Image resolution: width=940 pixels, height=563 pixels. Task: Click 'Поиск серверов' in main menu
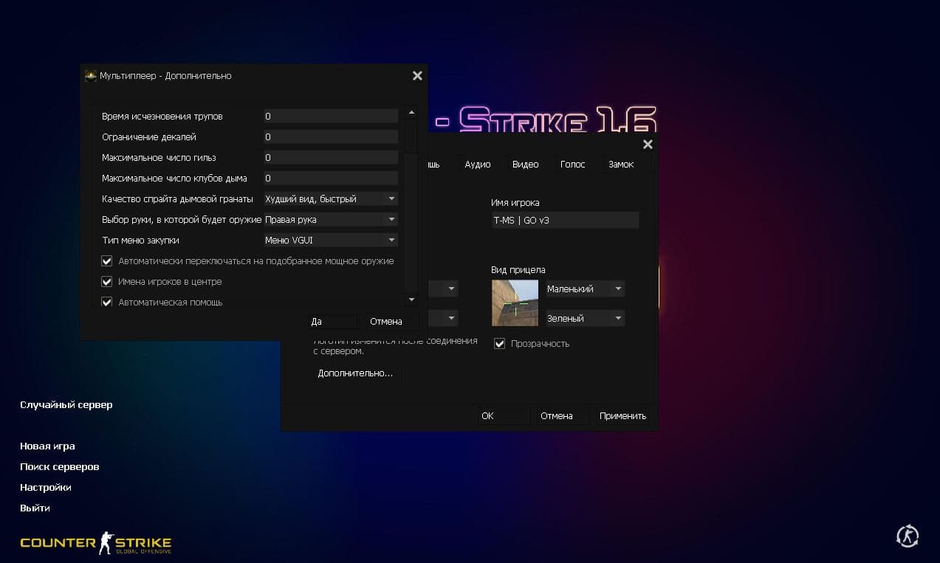(60, 466)
